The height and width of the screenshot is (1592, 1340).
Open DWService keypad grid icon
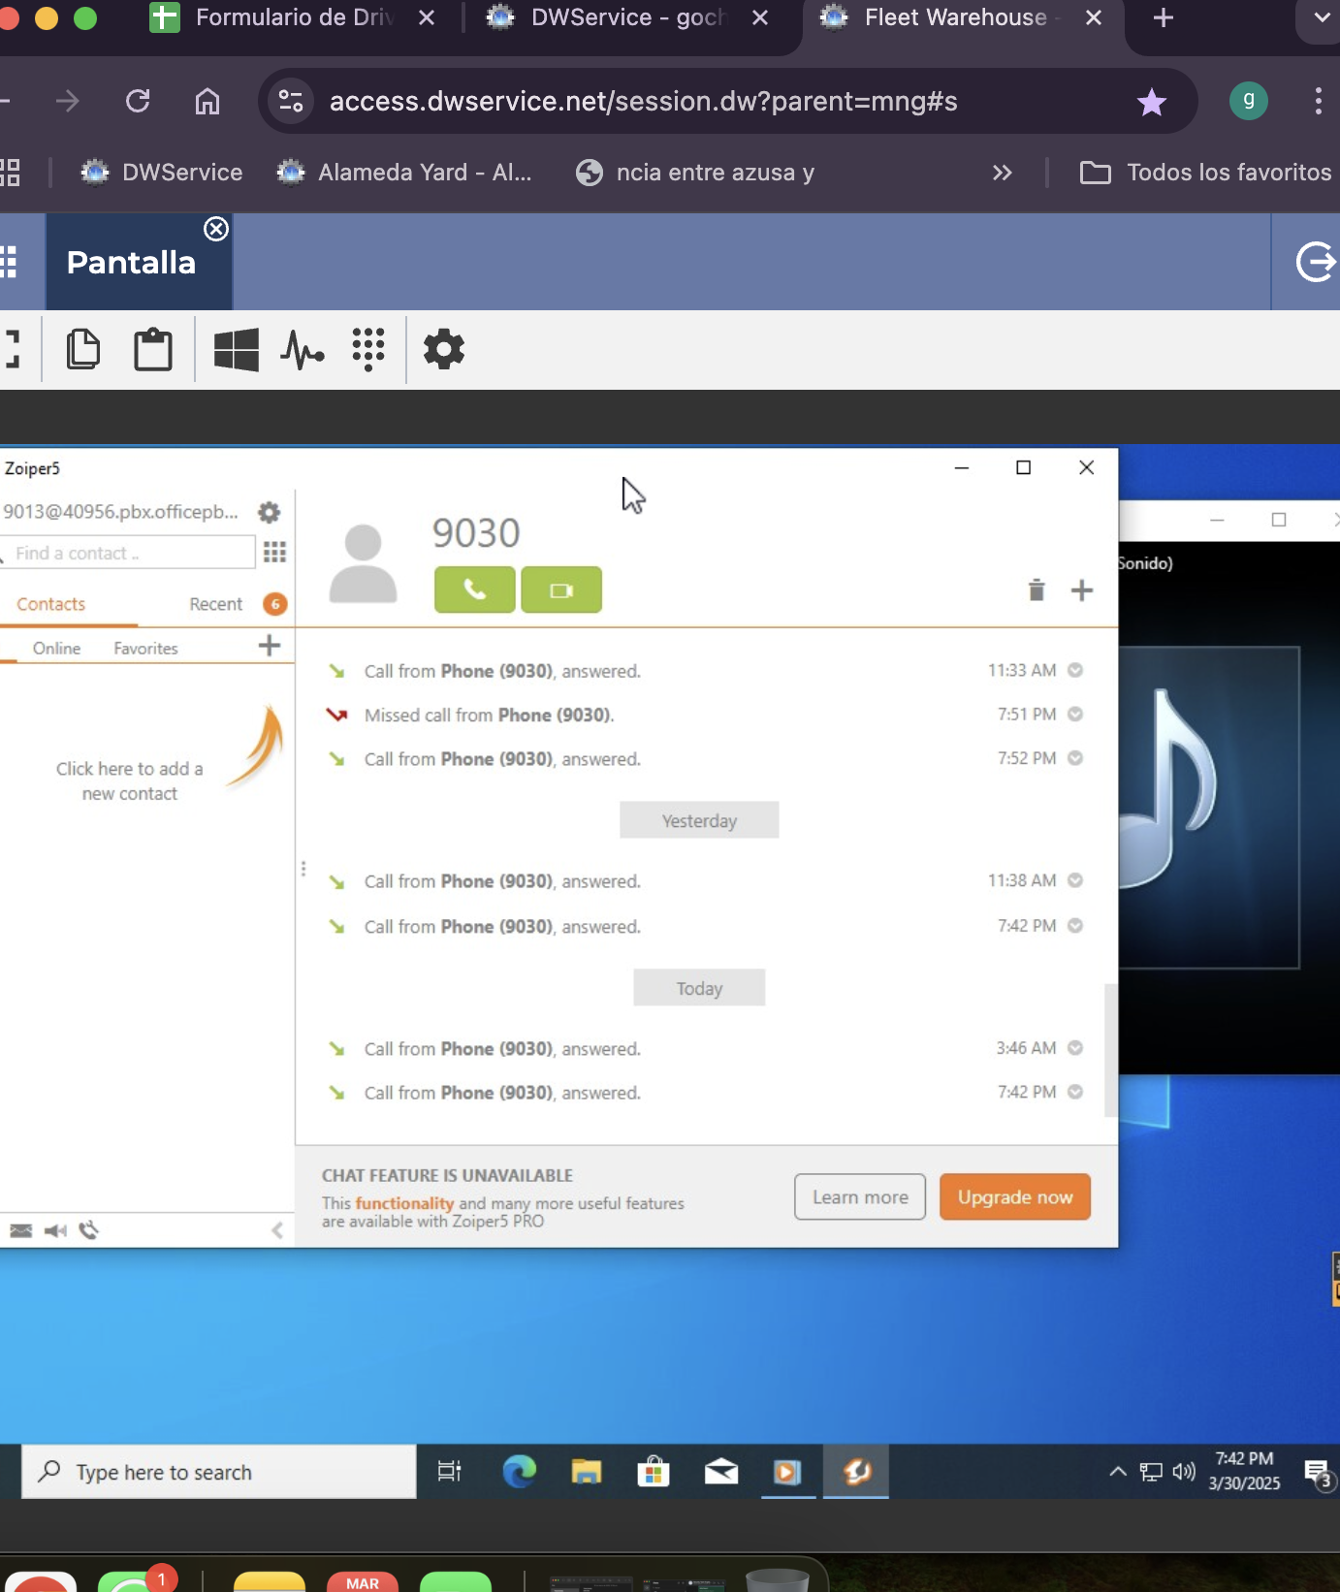(x=368, y=349)
